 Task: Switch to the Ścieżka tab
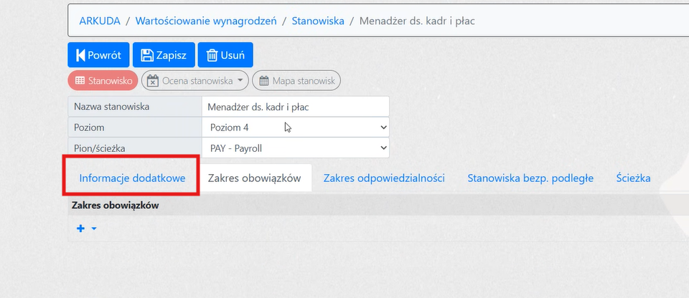pyautogui.click(x=633, y=178)
